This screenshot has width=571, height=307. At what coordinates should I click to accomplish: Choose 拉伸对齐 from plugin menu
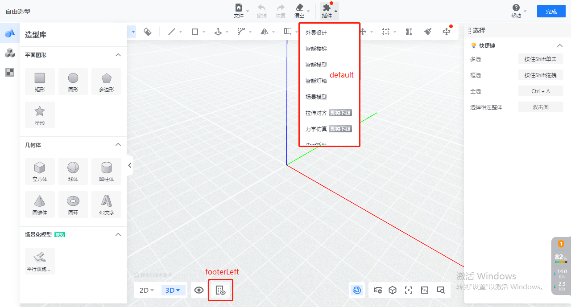pyautogui.click(x=316, y=113)
